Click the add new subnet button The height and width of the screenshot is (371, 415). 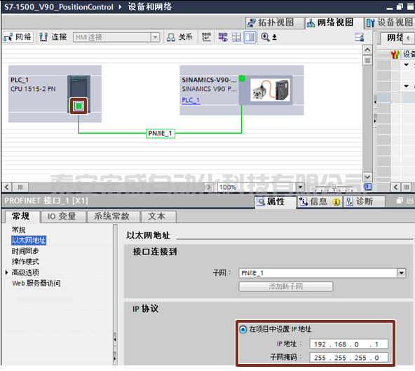tap(286, 286)
